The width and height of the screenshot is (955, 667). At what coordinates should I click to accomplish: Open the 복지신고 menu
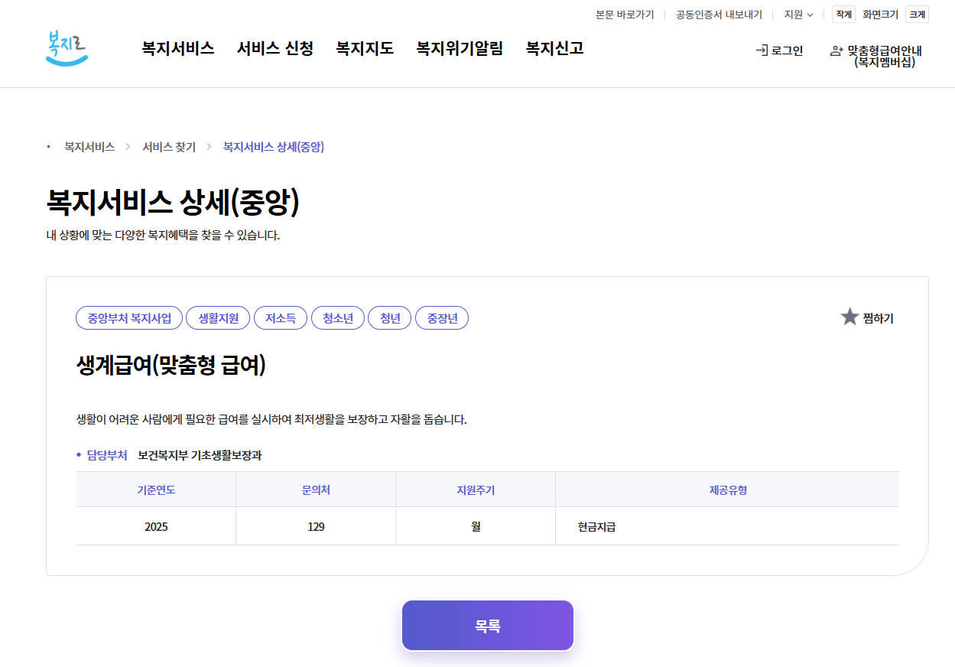(x=554, y=48)
